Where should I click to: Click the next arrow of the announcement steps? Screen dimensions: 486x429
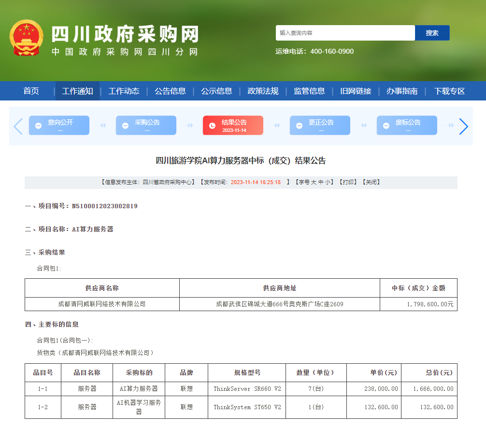(463, 127)
